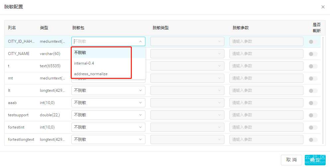Open the 脱敏类型 dropdown for CITY_ID_HAH row
Screen dimensions: 330x167
point(187,42)
